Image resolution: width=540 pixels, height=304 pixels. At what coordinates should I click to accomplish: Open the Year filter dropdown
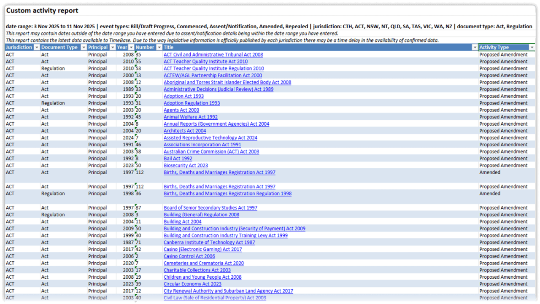tap(131, 47)
